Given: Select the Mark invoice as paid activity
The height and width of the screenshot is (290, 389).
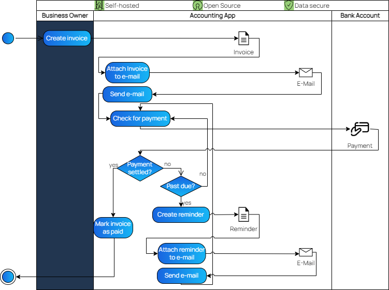Looking at the screenshot, I should (x=113, y=227).
